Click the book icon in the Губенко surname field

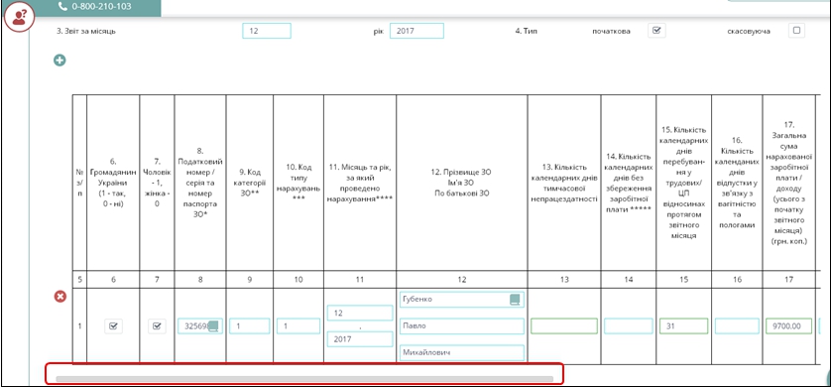coord(515,300)
